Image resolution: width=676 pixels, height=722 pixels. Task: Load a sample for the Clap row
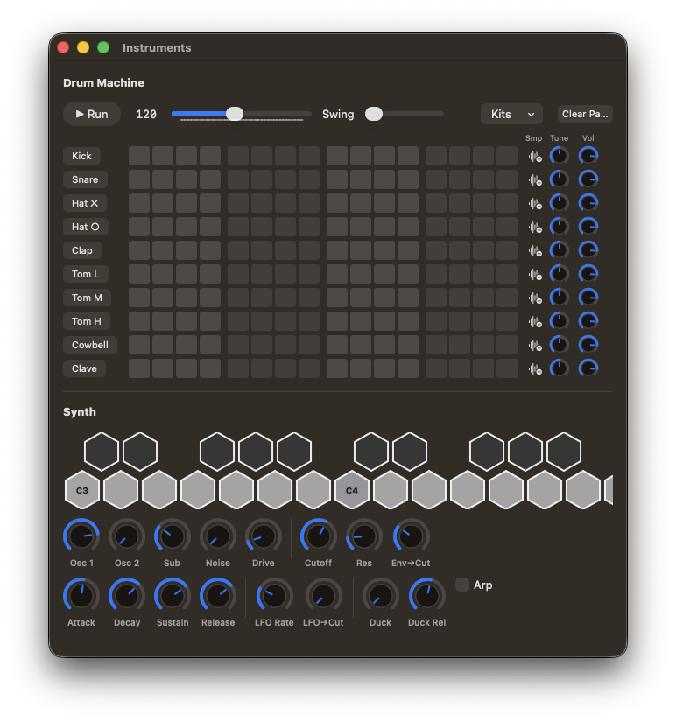point(534,251)
